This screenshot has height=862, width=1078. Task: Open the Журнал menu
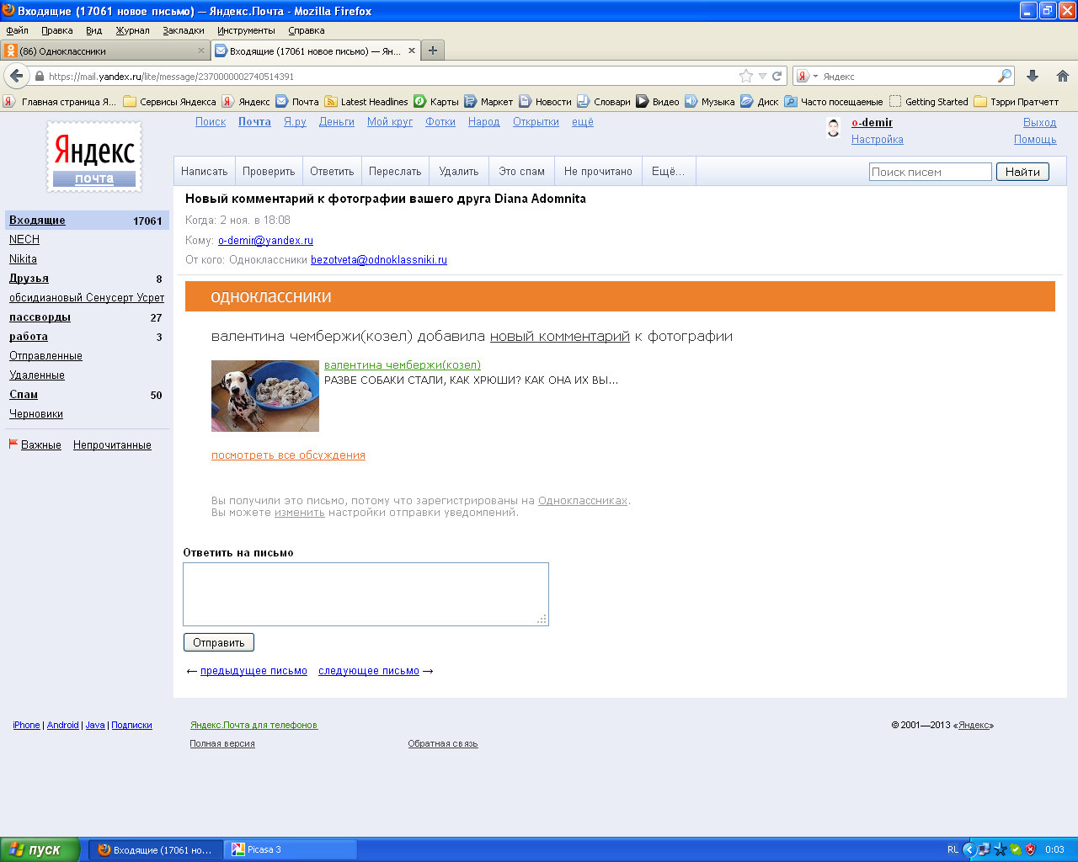(x=132, y=30)
